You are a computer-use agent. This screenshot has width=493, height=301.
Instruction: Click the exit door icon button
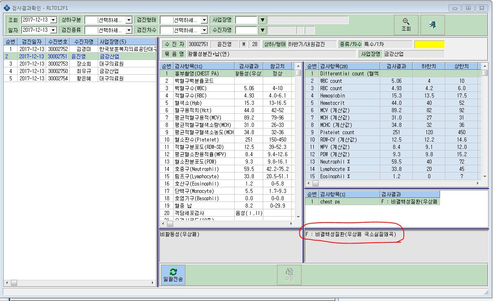[x=433, y=25]
